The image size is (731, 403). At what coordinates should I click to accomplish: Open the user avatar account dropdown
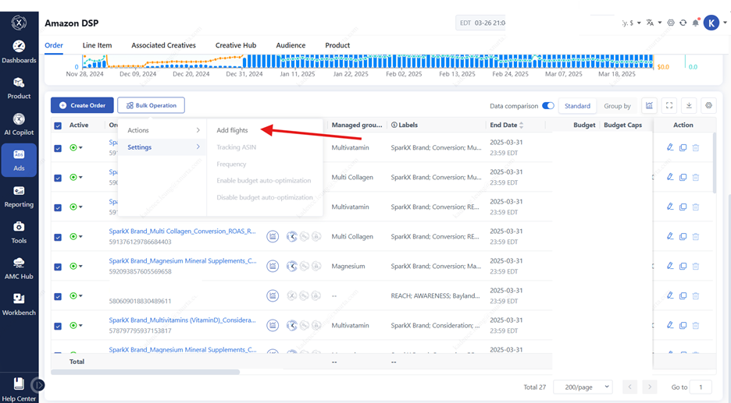point(714,23)
